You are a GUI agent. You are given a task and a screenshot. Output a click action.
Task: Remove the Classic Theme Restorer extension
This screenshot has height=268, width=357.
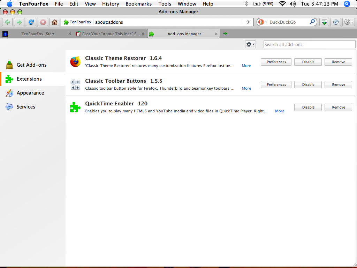coord(338,62)
